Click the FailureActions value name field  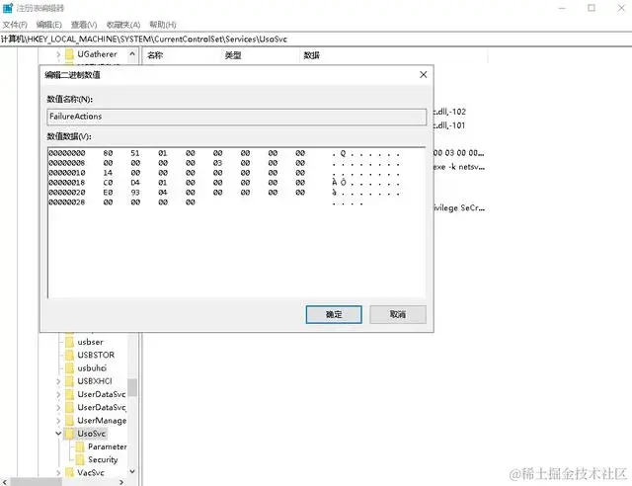pos(237,117)
